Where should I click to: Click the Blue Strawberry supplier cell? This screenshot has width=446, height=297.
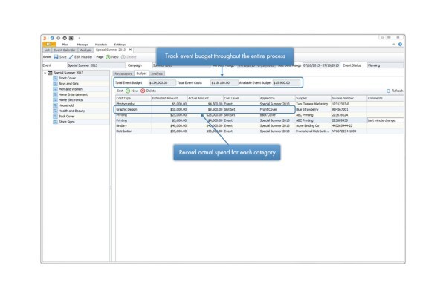313,109
